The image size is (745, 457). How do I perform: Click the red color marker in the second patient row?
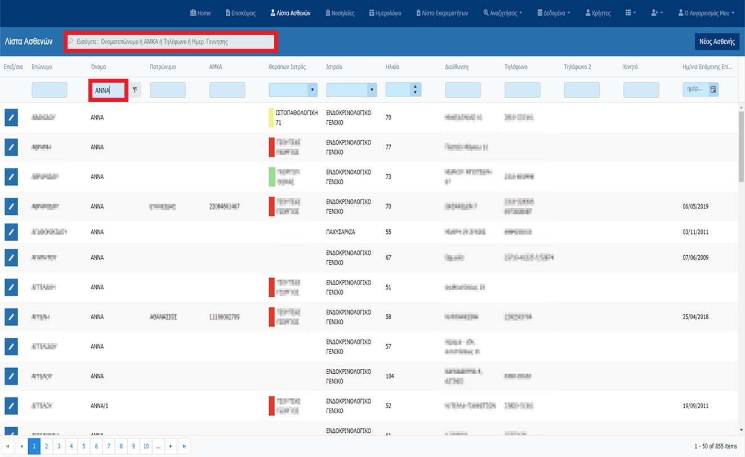click(271, 147)
